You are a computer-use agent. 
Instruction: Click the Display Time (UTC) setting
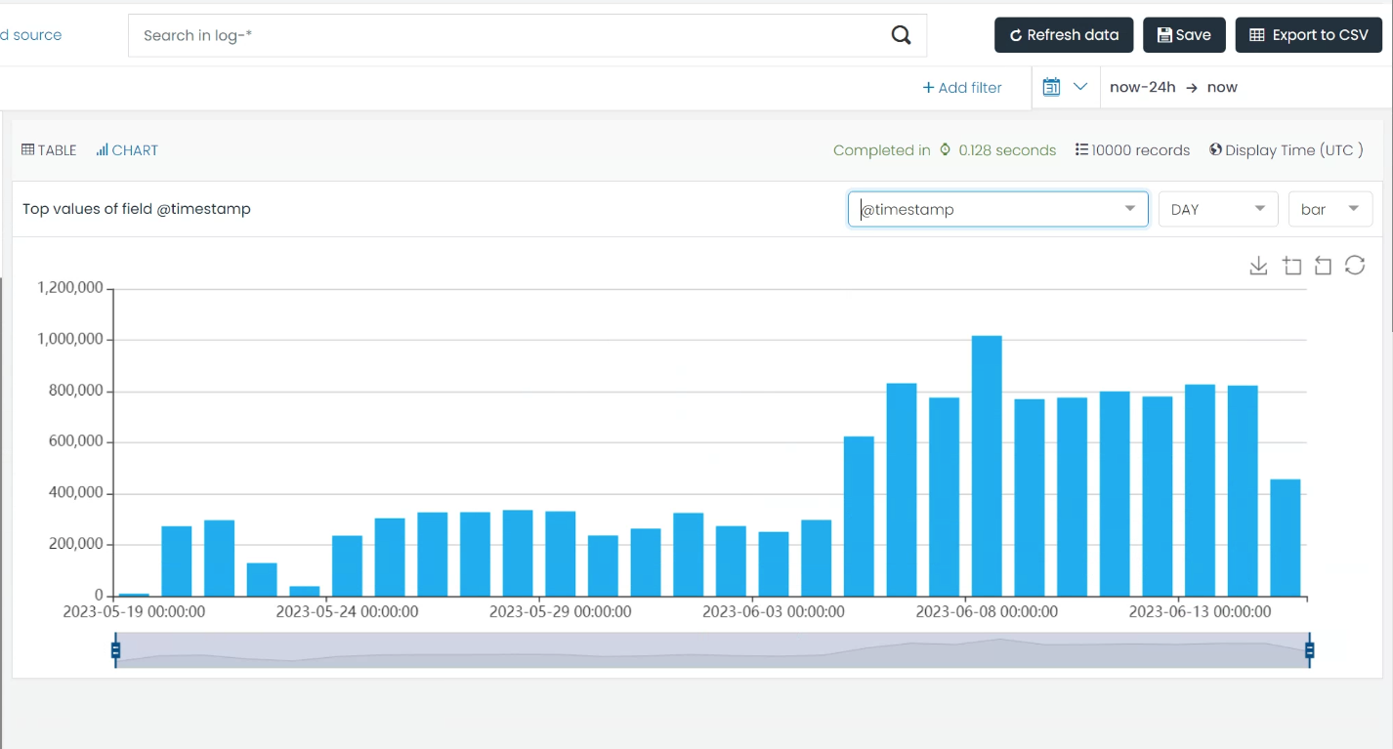point(1286,150)
